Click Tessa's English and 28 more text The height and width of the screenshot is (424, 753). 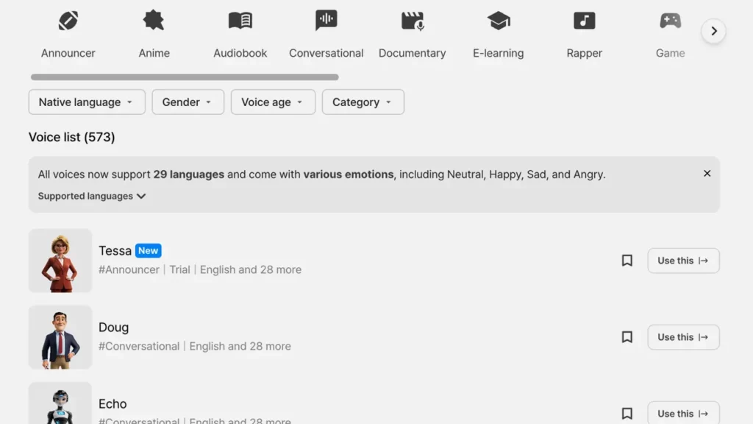(251, 269)
